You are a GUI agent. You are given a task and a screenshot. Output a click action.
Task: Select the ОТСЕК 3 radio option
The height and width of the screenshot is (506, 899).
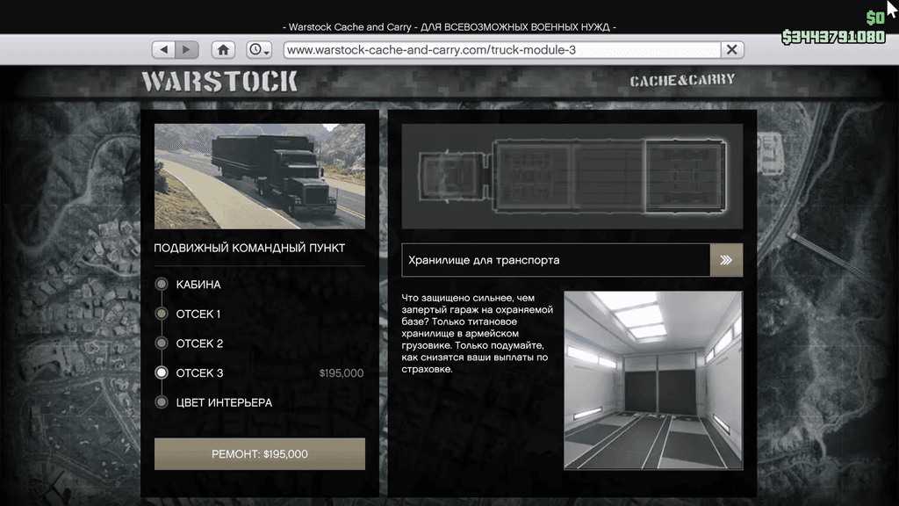coord(162,372)
